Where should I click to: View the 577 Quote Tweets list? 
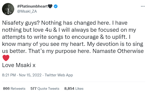coord(45,88)
